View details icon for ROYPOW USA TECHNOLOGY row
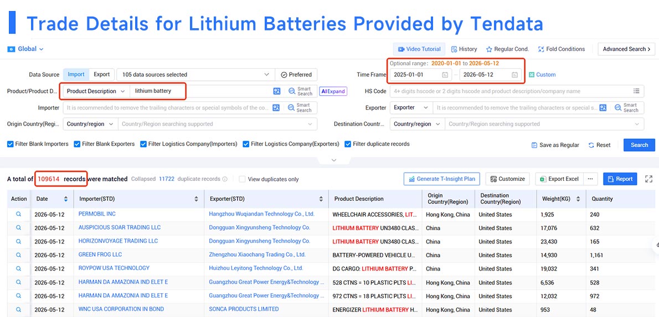659x317 pixels. tap(18, 268)
